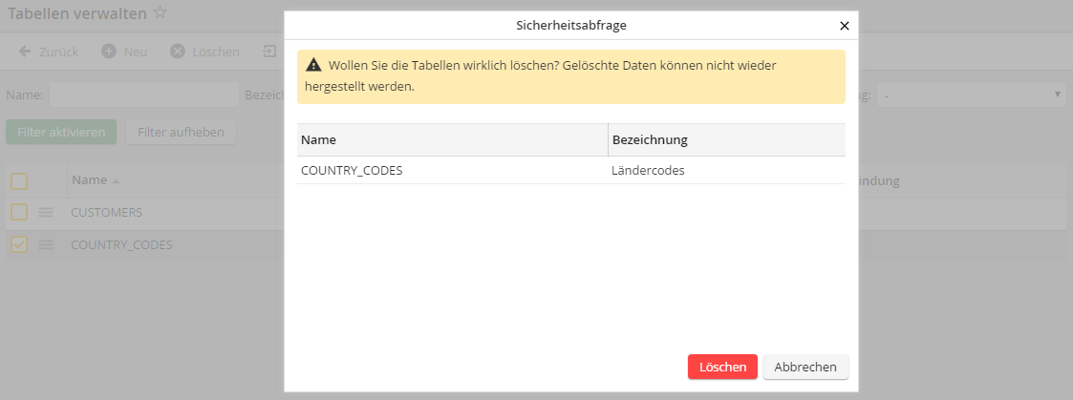
Task: Click the COUNTRY_CODES row drag handle icon
Action: (x=46, y=244)
